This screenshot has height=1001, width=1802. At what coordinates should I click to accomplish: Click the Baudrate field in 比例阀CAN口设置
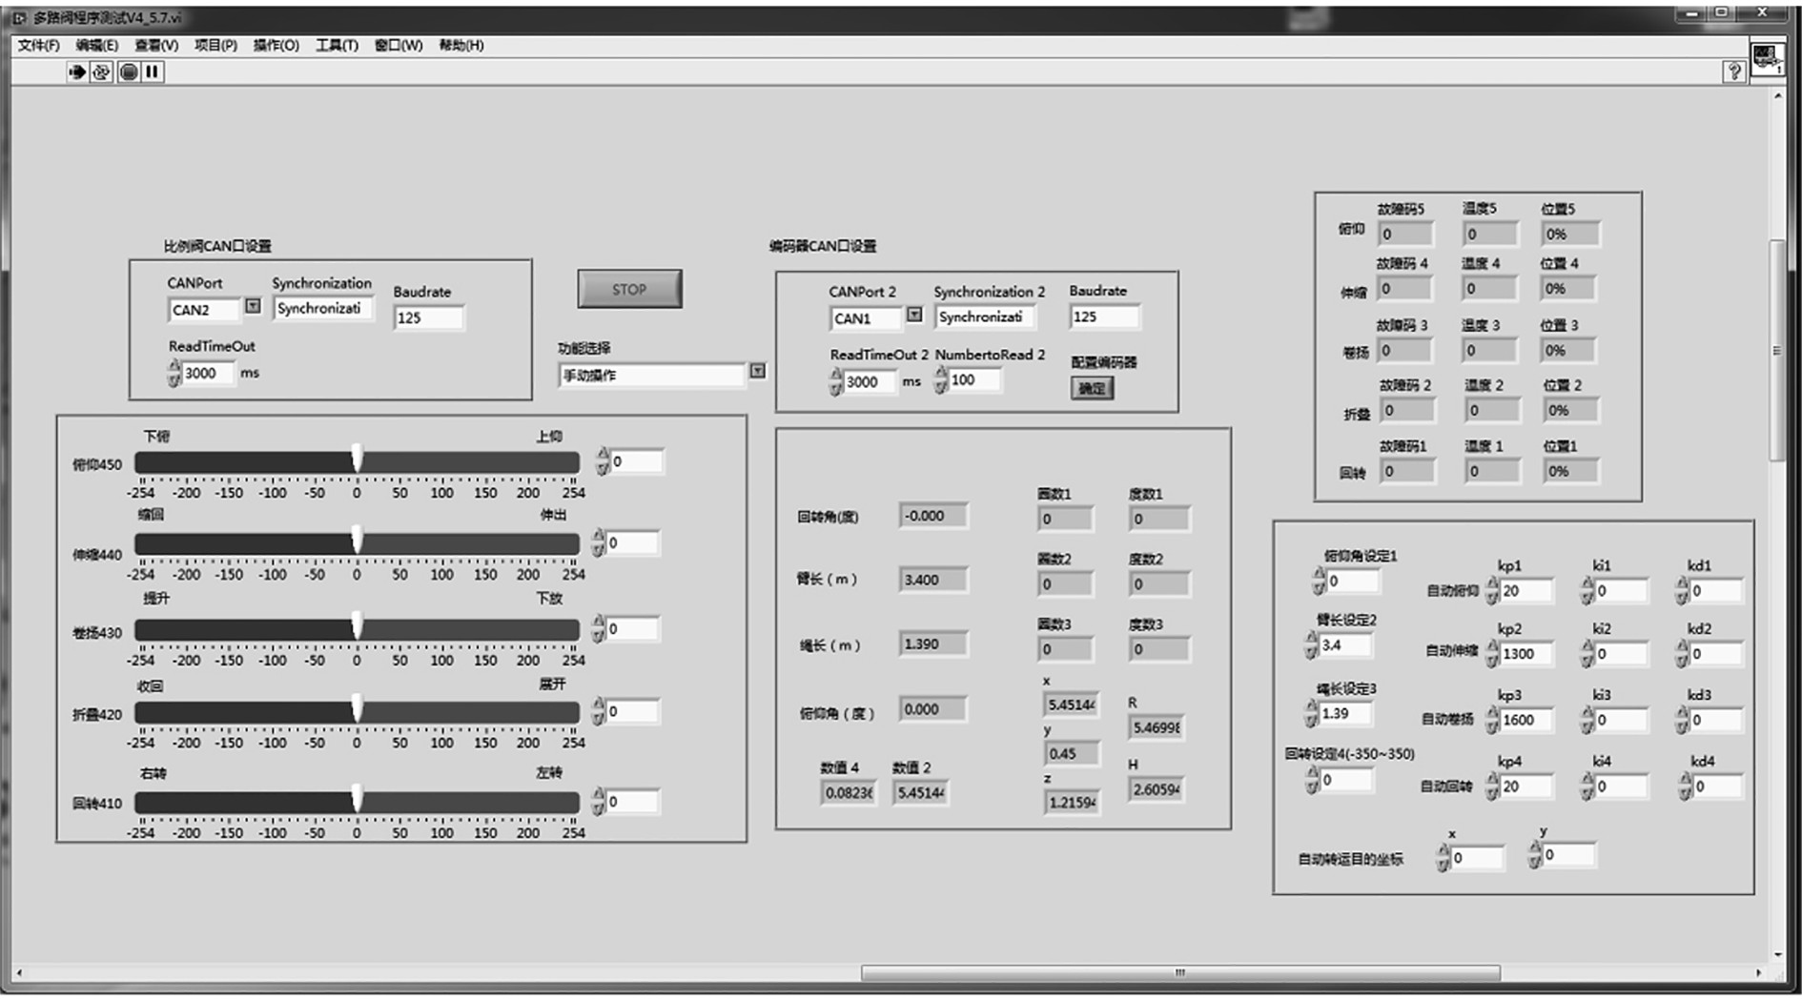pos(428,318)
